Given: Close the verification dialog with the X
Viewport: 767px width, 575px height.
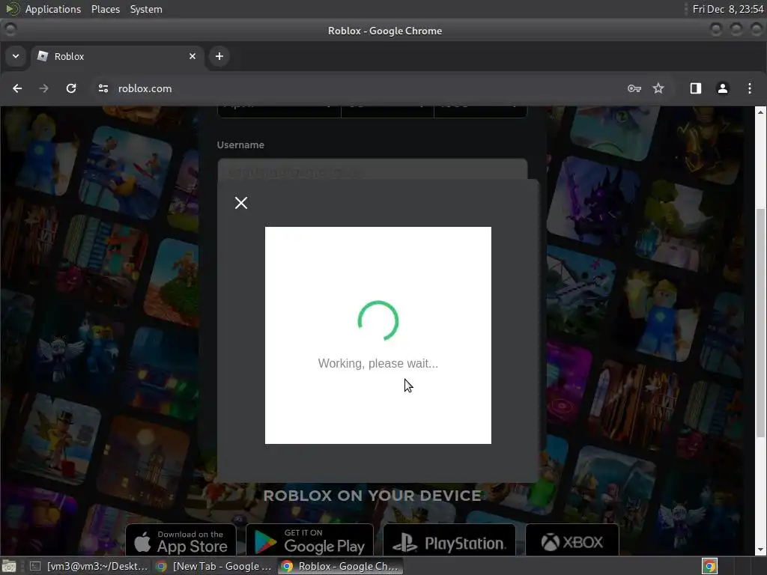Looking at the screenshot, I should coord(240,202).
